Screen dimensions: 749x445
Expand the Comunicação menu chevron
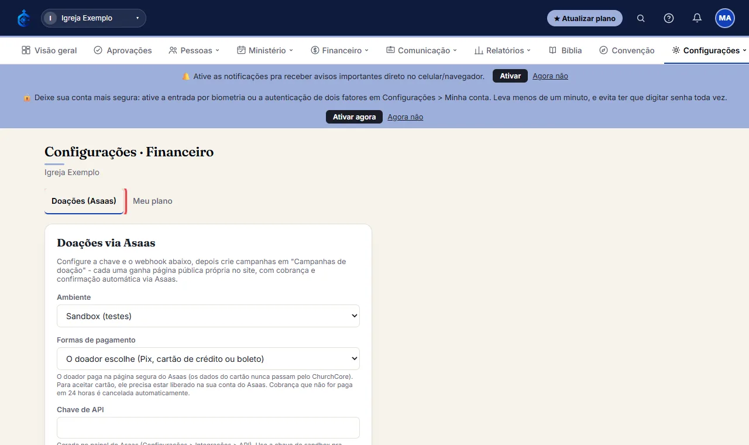(x=455, y=50)
